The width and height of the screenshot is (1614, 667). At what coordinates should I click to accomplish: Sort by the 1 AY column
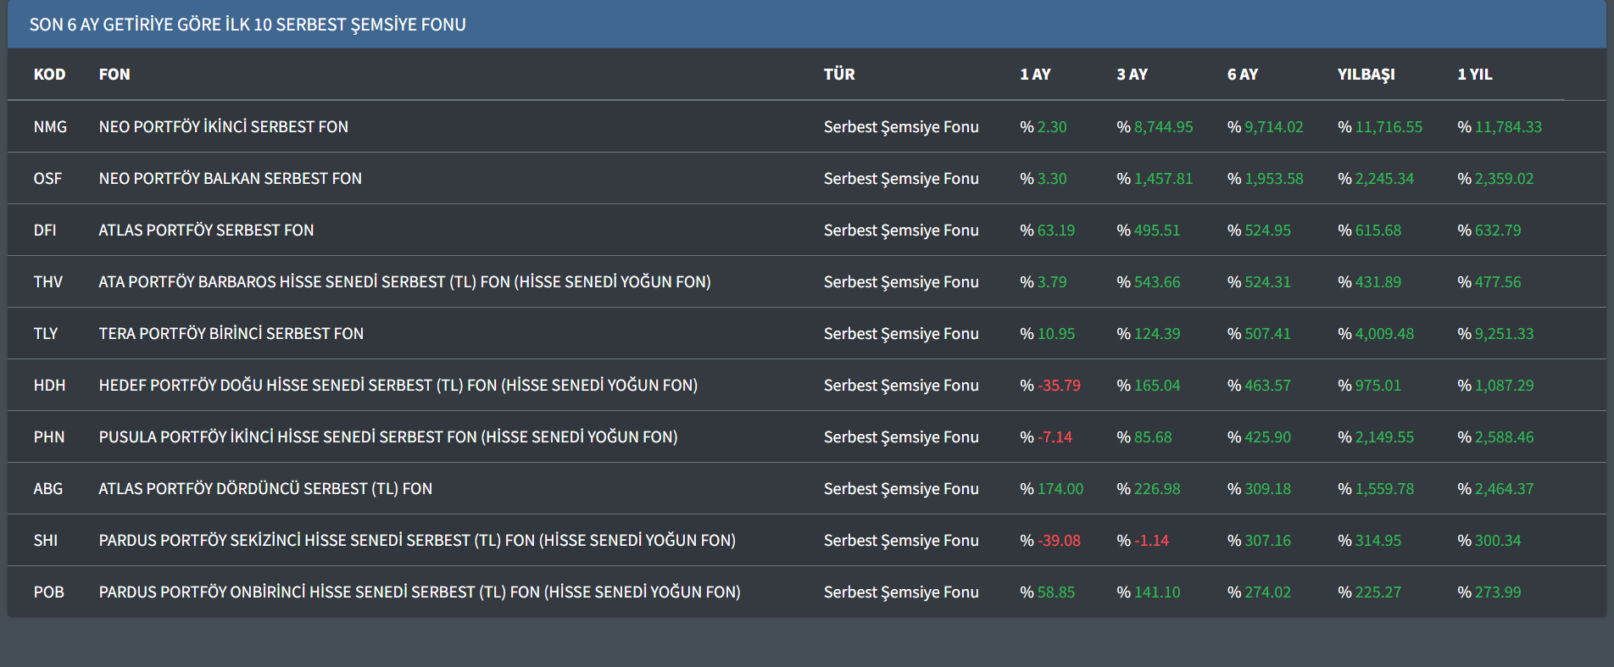click(1035, 75)
